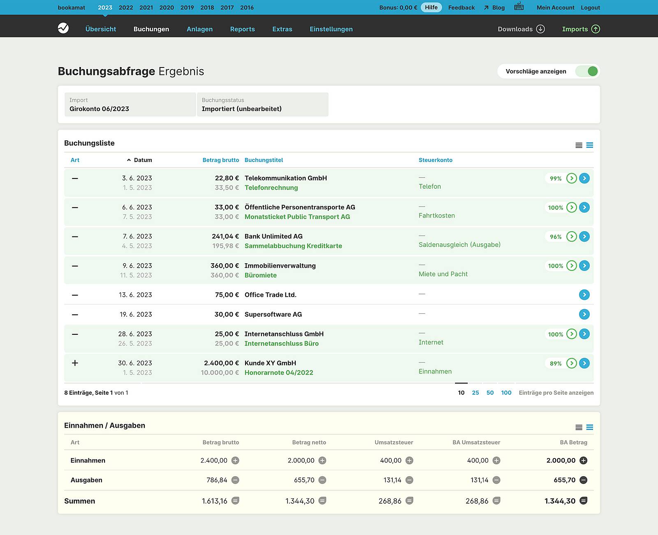The height and width of the screenshot is (535, 658).
Task: Accept suggestion for Öffentliche Personentransporte AG
Action: [x=572, y=207]
